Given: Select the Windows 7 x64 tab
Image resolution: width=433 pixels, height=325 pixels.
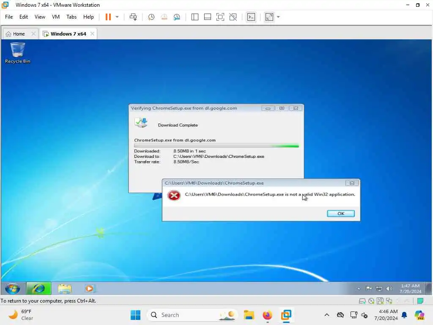Looking at the screenshot, I should pyautogui.click(x=68, y=34).
